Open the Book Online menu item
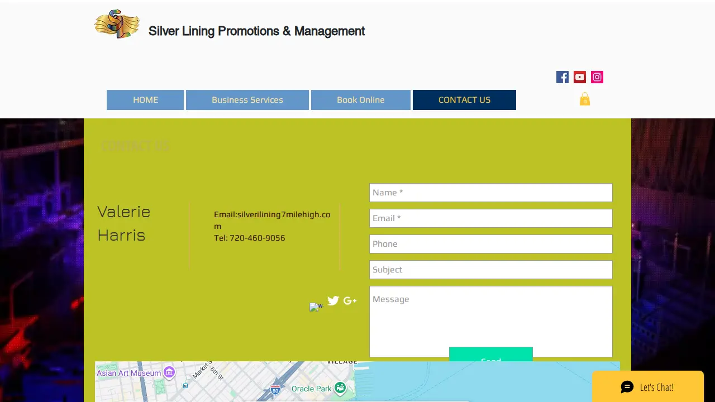Viewport: 715px width, 402px height. pyautogui.click(x=361, y=100)
